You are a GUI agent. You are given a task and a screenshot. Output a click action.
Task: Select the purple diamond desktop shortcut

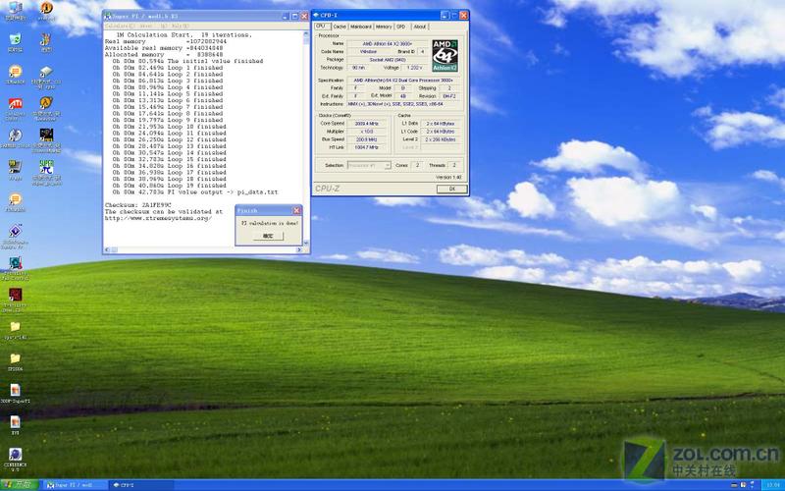[x=16, y=231]
